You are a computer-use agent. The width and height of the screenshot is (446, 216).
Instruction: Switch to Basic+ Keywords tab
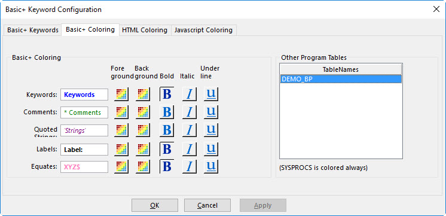tap(33, 30)
